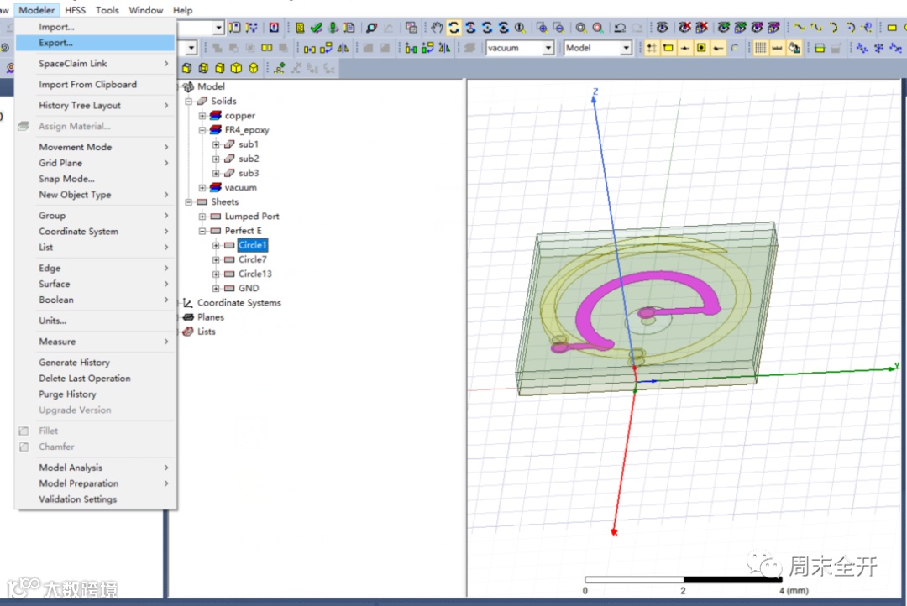The image size is (907, 606).
Task: Collapse the Perfect E tree node
Action: pos(202,231)
